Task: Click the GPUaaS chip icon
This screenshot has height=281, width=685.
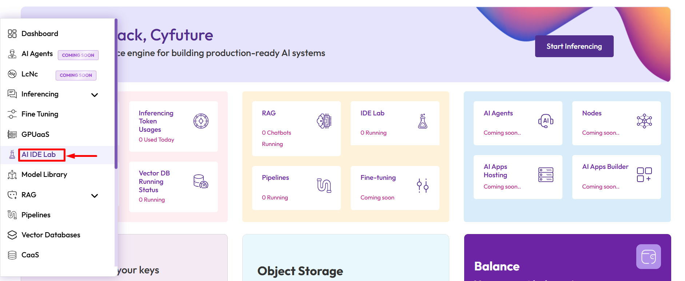Action: (x=12, y=135)
